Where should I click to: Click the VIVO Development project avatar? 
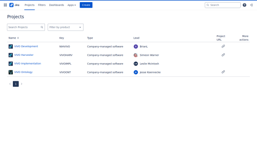[x=11, y=46]
